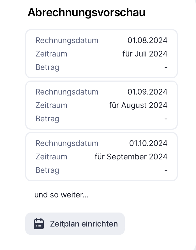Click the Betrag dash value for Juli 2024
This screenshot has width=196, height=250.
[166, 67]
